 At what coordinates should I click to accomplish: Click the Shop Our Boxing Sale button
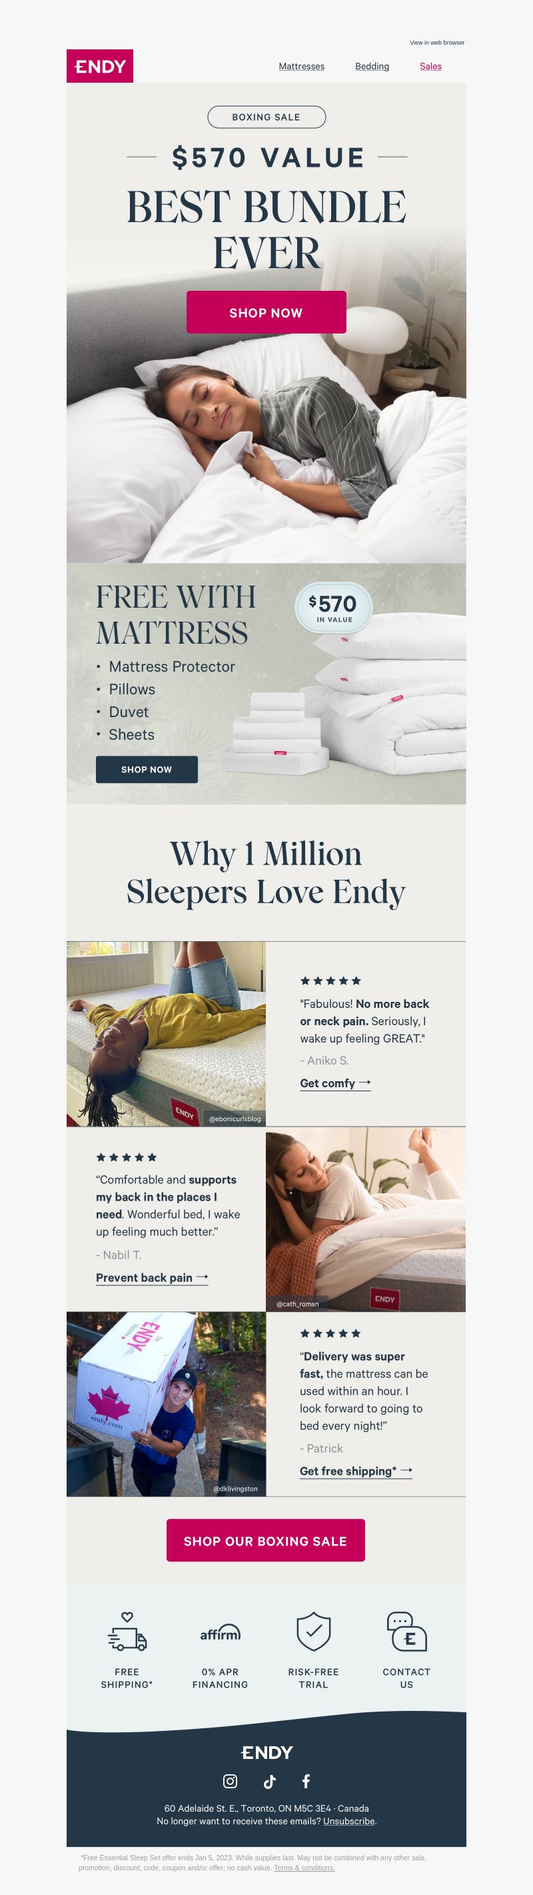265,1541
